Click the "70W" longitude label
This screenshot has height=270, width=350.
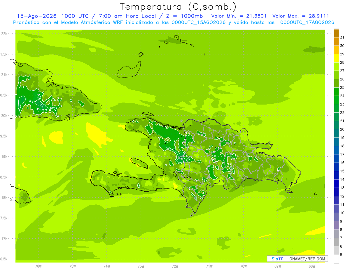coord(244,266)
